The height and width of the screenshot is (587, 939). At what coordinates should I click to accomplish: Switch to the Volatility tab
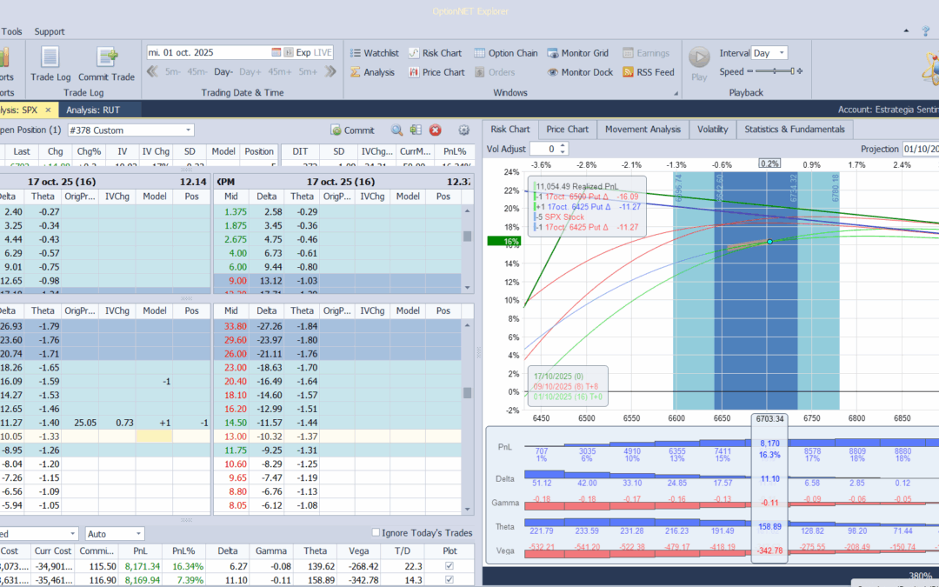pyautogui.click(x=712, y=130)
